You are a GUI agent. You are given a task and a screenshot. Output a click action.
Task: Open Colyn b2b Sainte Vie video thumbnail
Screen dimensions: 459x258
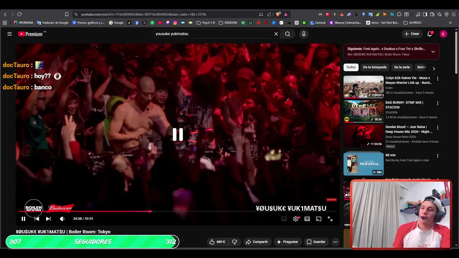pos(364,87)
